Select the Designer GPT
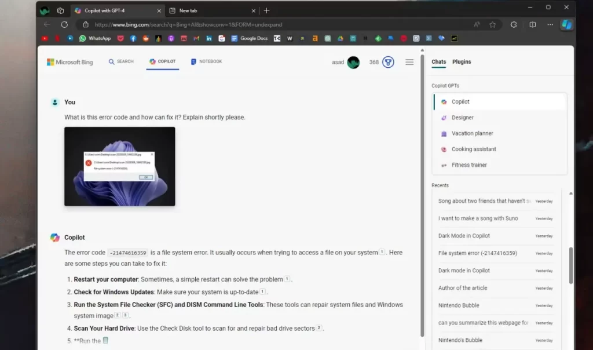Screen dimensions: 593x350 (x=500, y=118)
